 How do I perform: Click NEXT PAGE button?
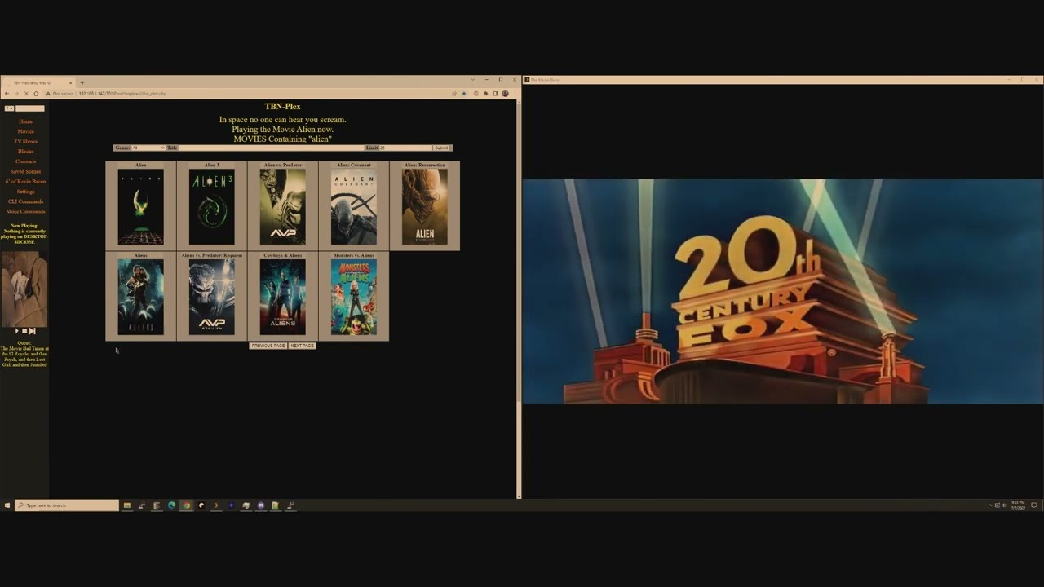(x=302, y=346)
